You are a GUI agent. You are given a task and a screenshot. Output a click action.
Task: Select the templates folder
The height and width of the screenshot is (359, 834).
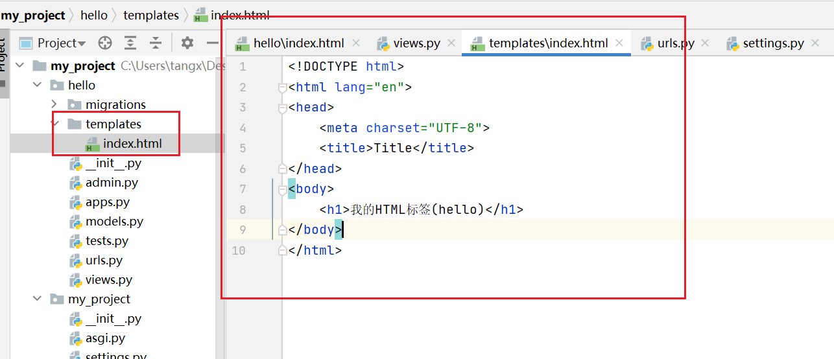click(113, 124)
